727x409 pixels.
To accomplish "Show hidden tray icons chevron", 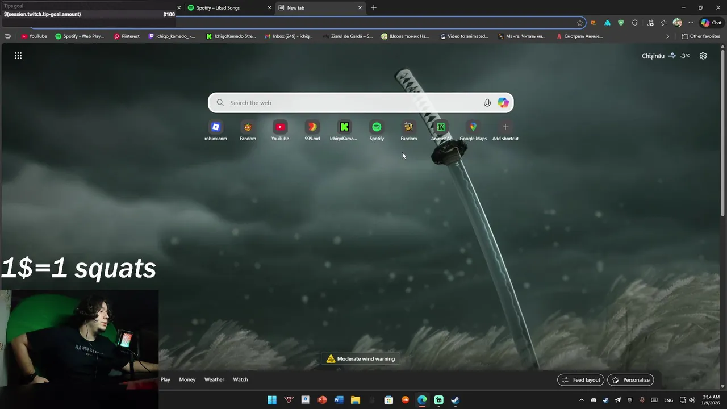I will click(x=581, y=400).
